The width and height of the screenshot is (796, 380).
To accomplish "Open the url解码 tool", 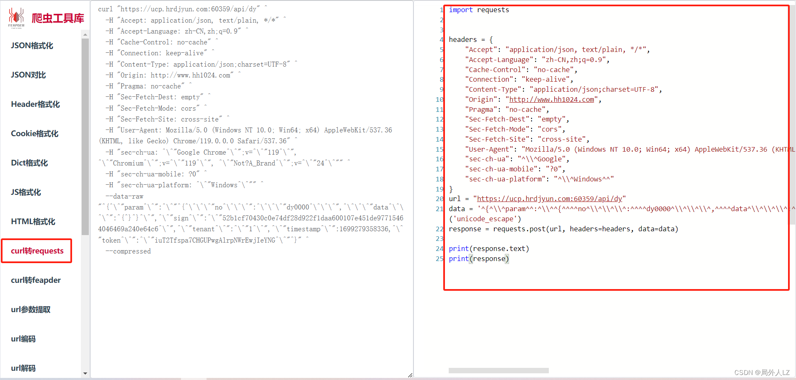I will (x=23, y=368).
